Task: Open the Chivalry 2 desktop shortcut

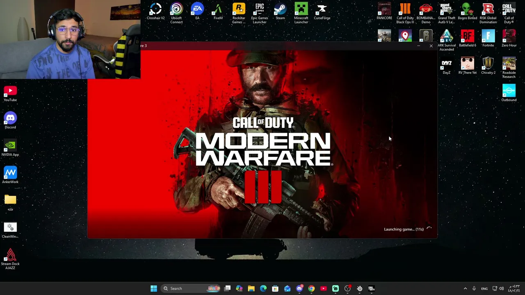Action: (x=488, y=66)
